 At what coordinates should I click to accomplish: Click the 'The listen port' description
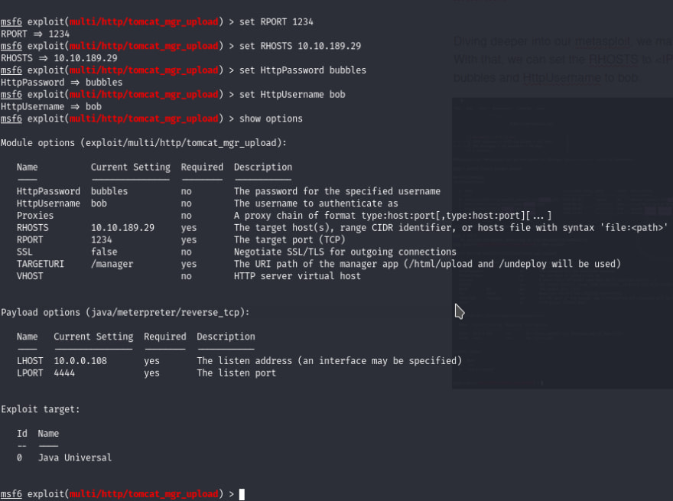pos(236,373)
